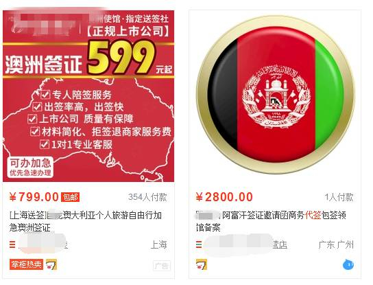The image size is (373, 285).
Task: Open the Australia visa product image
Action: click(x=88, y=96)
